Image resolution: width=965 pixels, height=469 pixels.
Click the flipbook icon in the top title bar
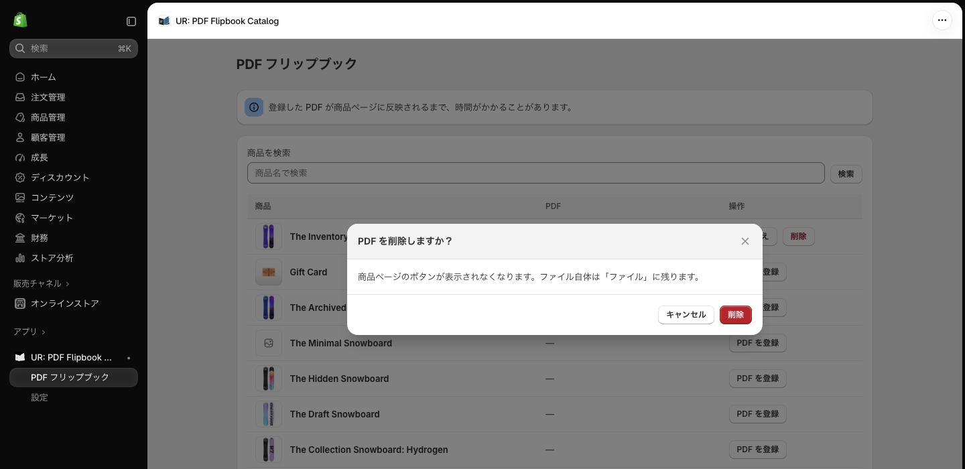pyautogui.click(x=164, y=21)
